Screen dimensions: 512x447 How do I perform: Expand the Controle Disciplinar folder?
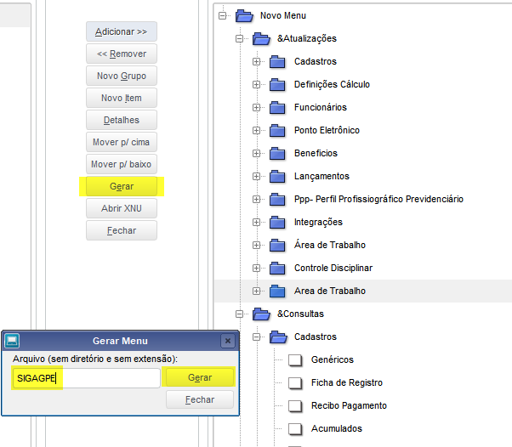(256, 269)
